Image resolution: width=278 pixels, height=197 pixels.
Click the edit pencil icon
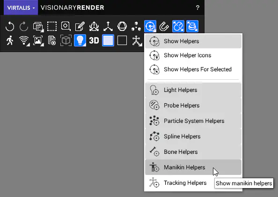tap(80, 26)
